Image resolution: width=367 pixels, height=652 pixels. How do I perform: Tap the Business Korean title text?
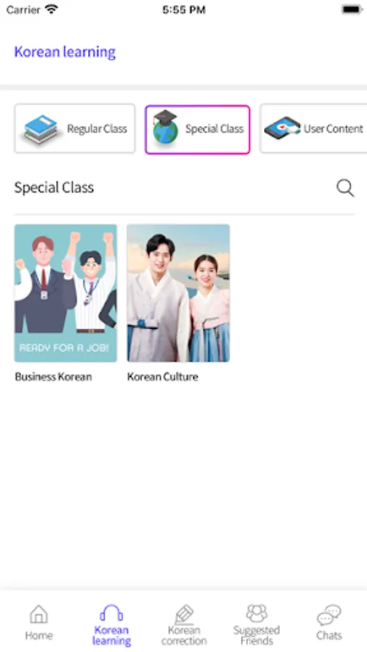tap(53, 377)
